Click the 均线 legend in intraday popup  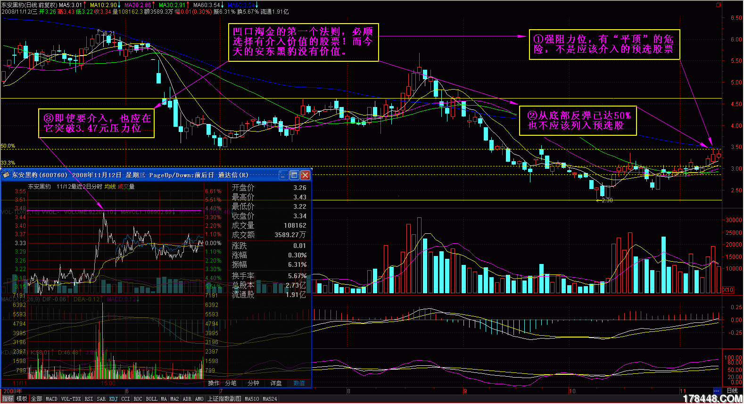[x=110, y=187]
